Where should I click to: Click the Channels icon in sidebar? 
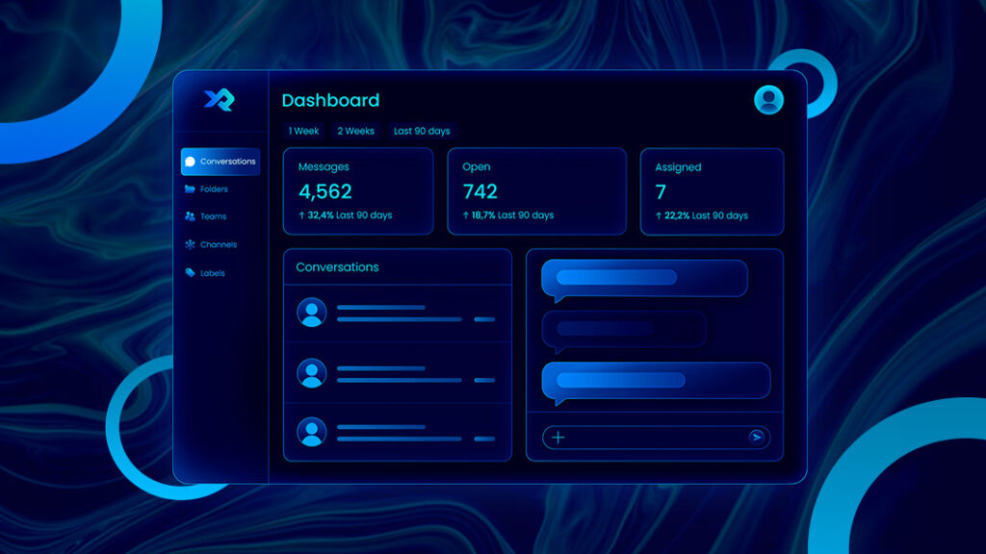coord(190,244)
